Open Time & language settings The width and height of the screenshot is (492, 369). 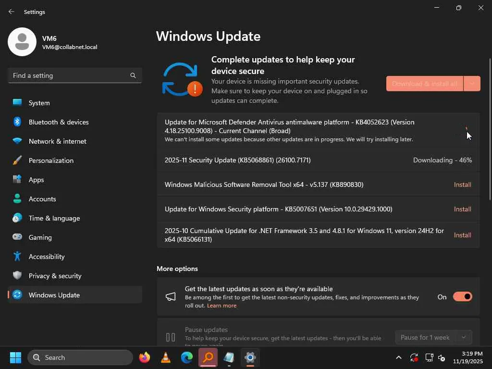click(x=75, y=218)
